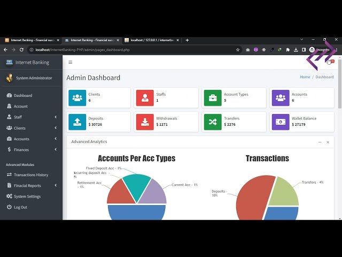Image resolution: width=342 pixels, height=257 pixels.
Task: Click the red Deposits pie slice
Action: point(253,198)
